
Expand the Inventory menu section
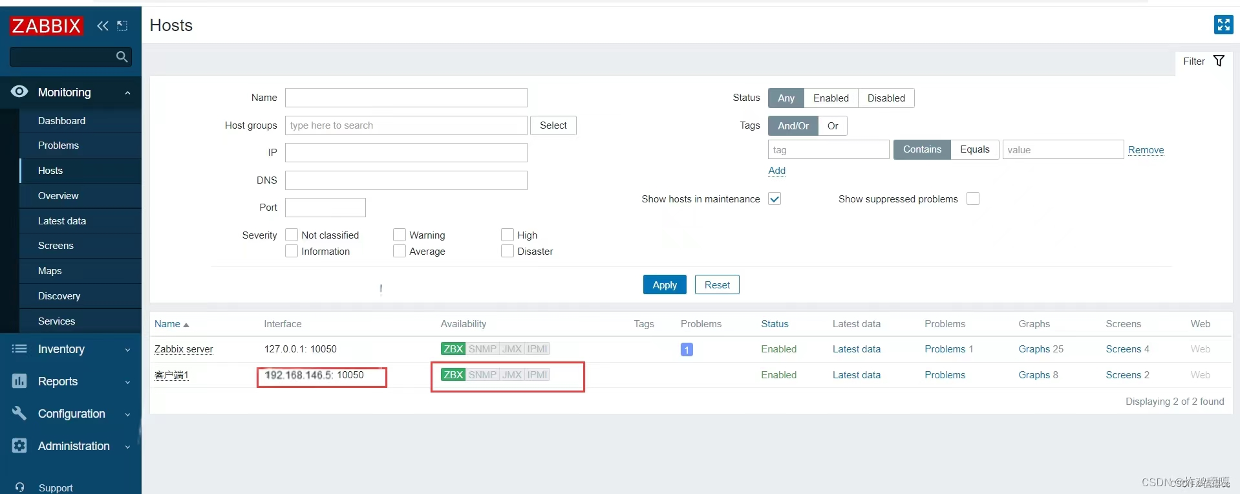click(x=127, y=350)
